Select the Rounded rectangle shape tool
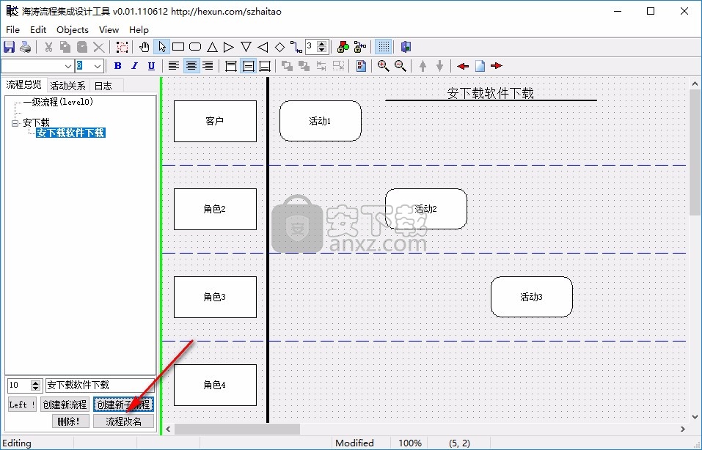702x450 pixels. tap(195, 47)
